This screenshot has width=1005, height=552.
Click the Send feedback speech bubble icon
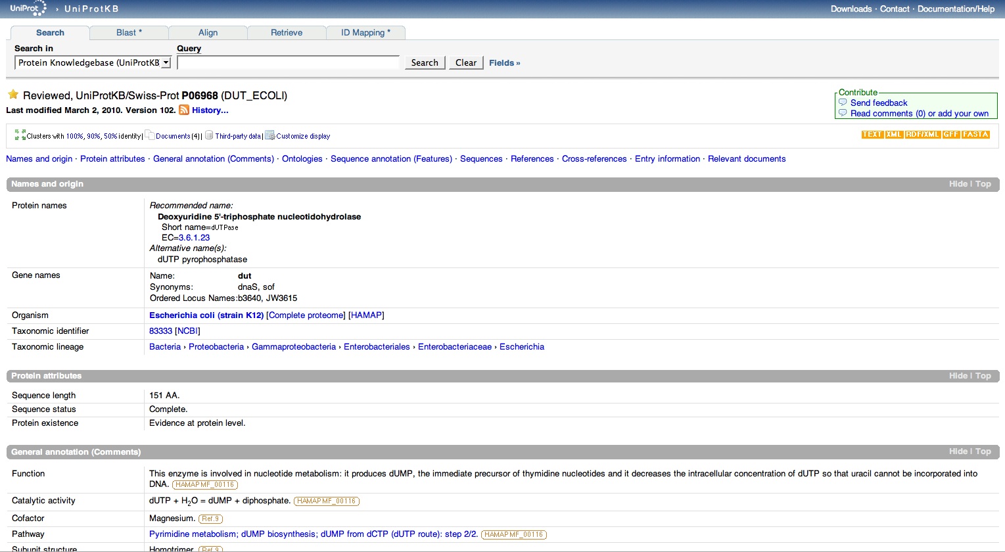click(x=843, y=103)
